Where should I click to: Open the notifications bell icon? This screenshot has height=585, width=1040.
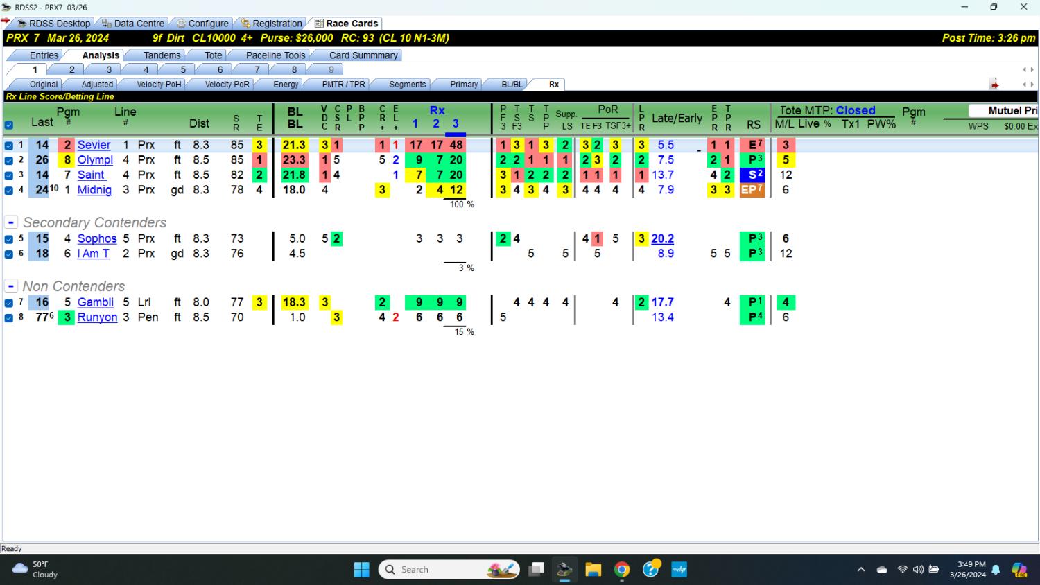(996, 570)
